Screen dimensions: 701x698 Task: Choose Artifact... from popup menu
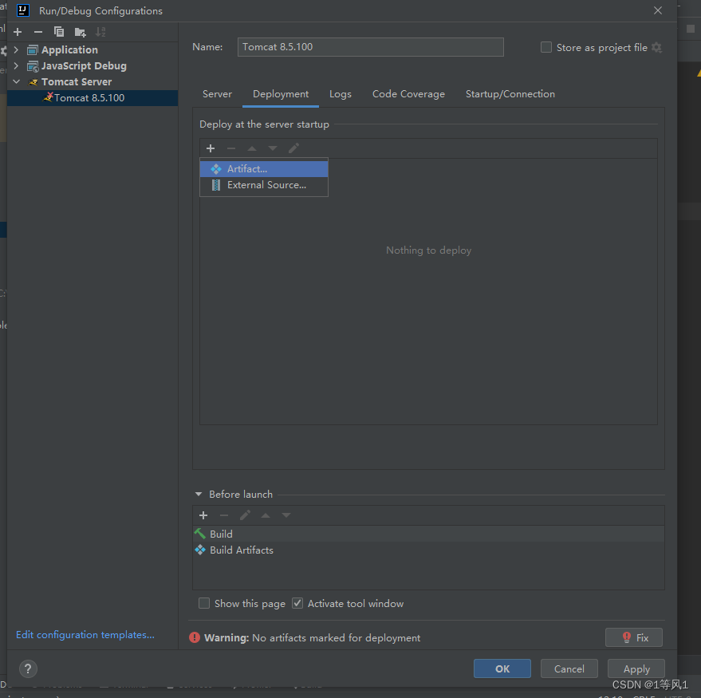coord(264,169)
